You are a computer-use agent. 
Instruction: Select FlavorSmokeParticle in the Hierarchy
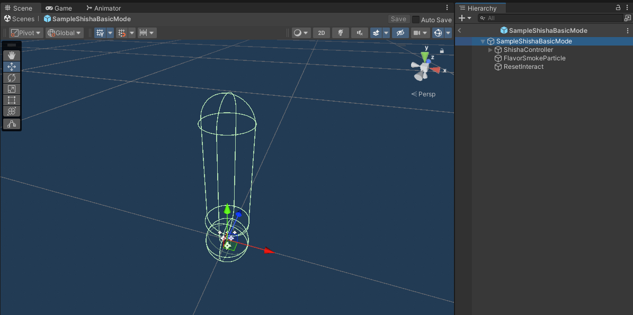534,58
